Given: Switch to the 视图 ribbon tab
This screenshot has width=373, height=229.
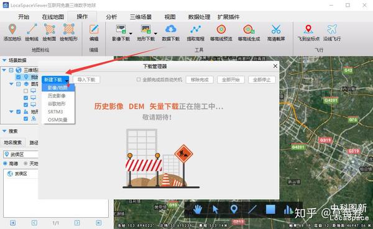Looking at the screenshot, I should click(170, 17).
